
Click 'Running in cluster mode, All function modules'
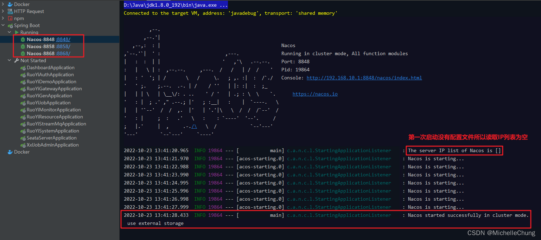345,54
